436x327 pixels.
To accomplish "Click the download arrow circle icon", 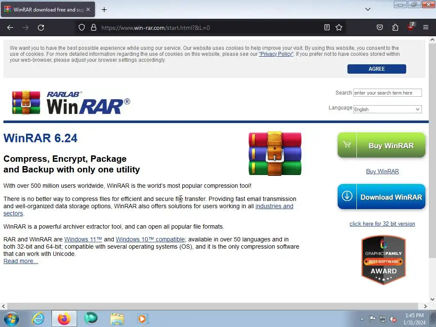I will (347, 196).
